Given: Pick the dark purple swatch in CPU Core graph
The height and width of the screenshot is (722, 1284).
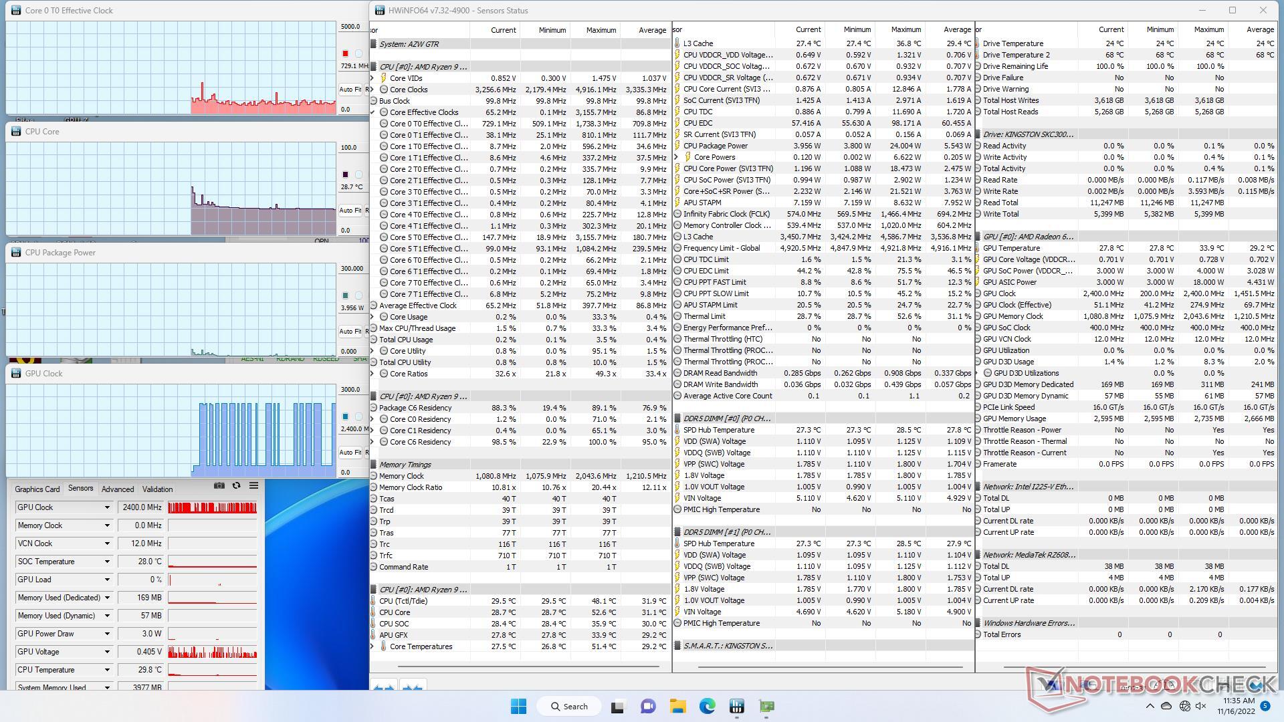Looking at the screenshot, I should [x=345, y=174].
